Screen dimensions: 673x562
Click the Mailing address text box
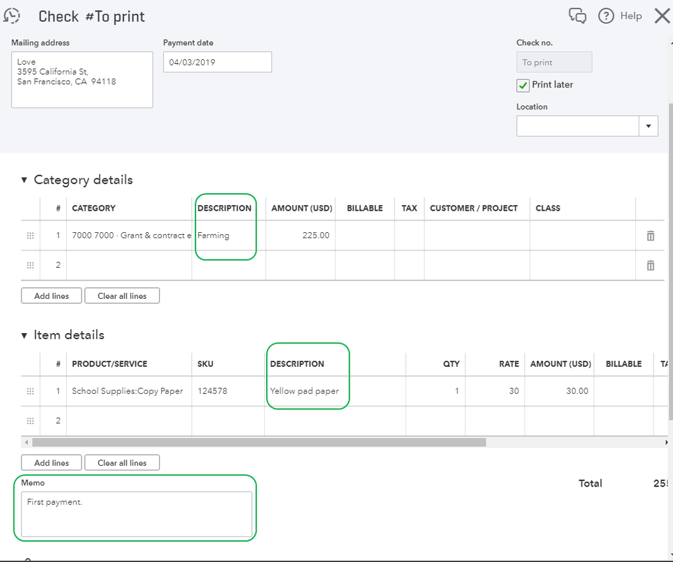click(x=82, y=79)
